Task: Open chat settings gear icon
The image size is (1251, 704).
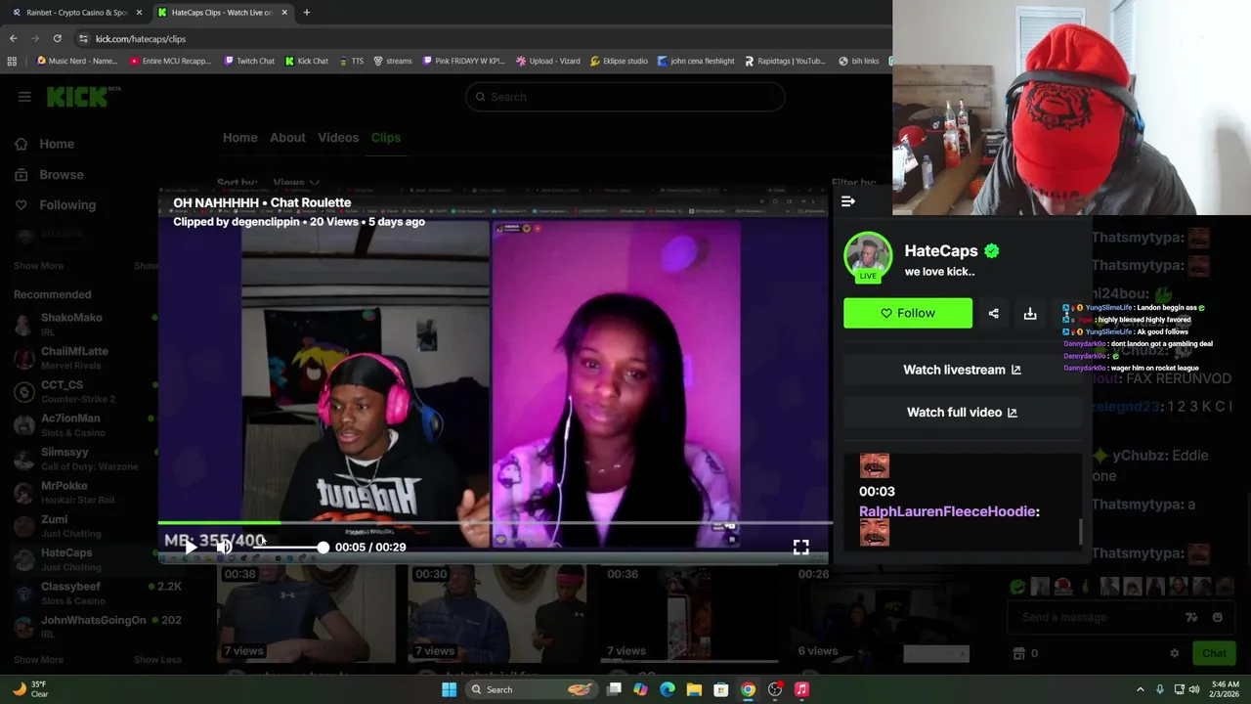Action: click(1175, 653)
